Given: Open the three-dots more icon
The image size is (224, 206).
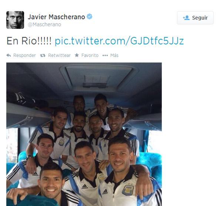Looking at the screenshot, I should tap(105, 55).
